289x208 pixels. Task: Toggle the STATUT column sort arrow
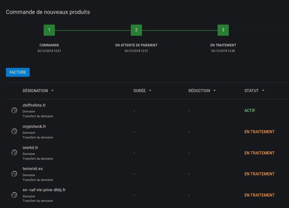(263, 91)
